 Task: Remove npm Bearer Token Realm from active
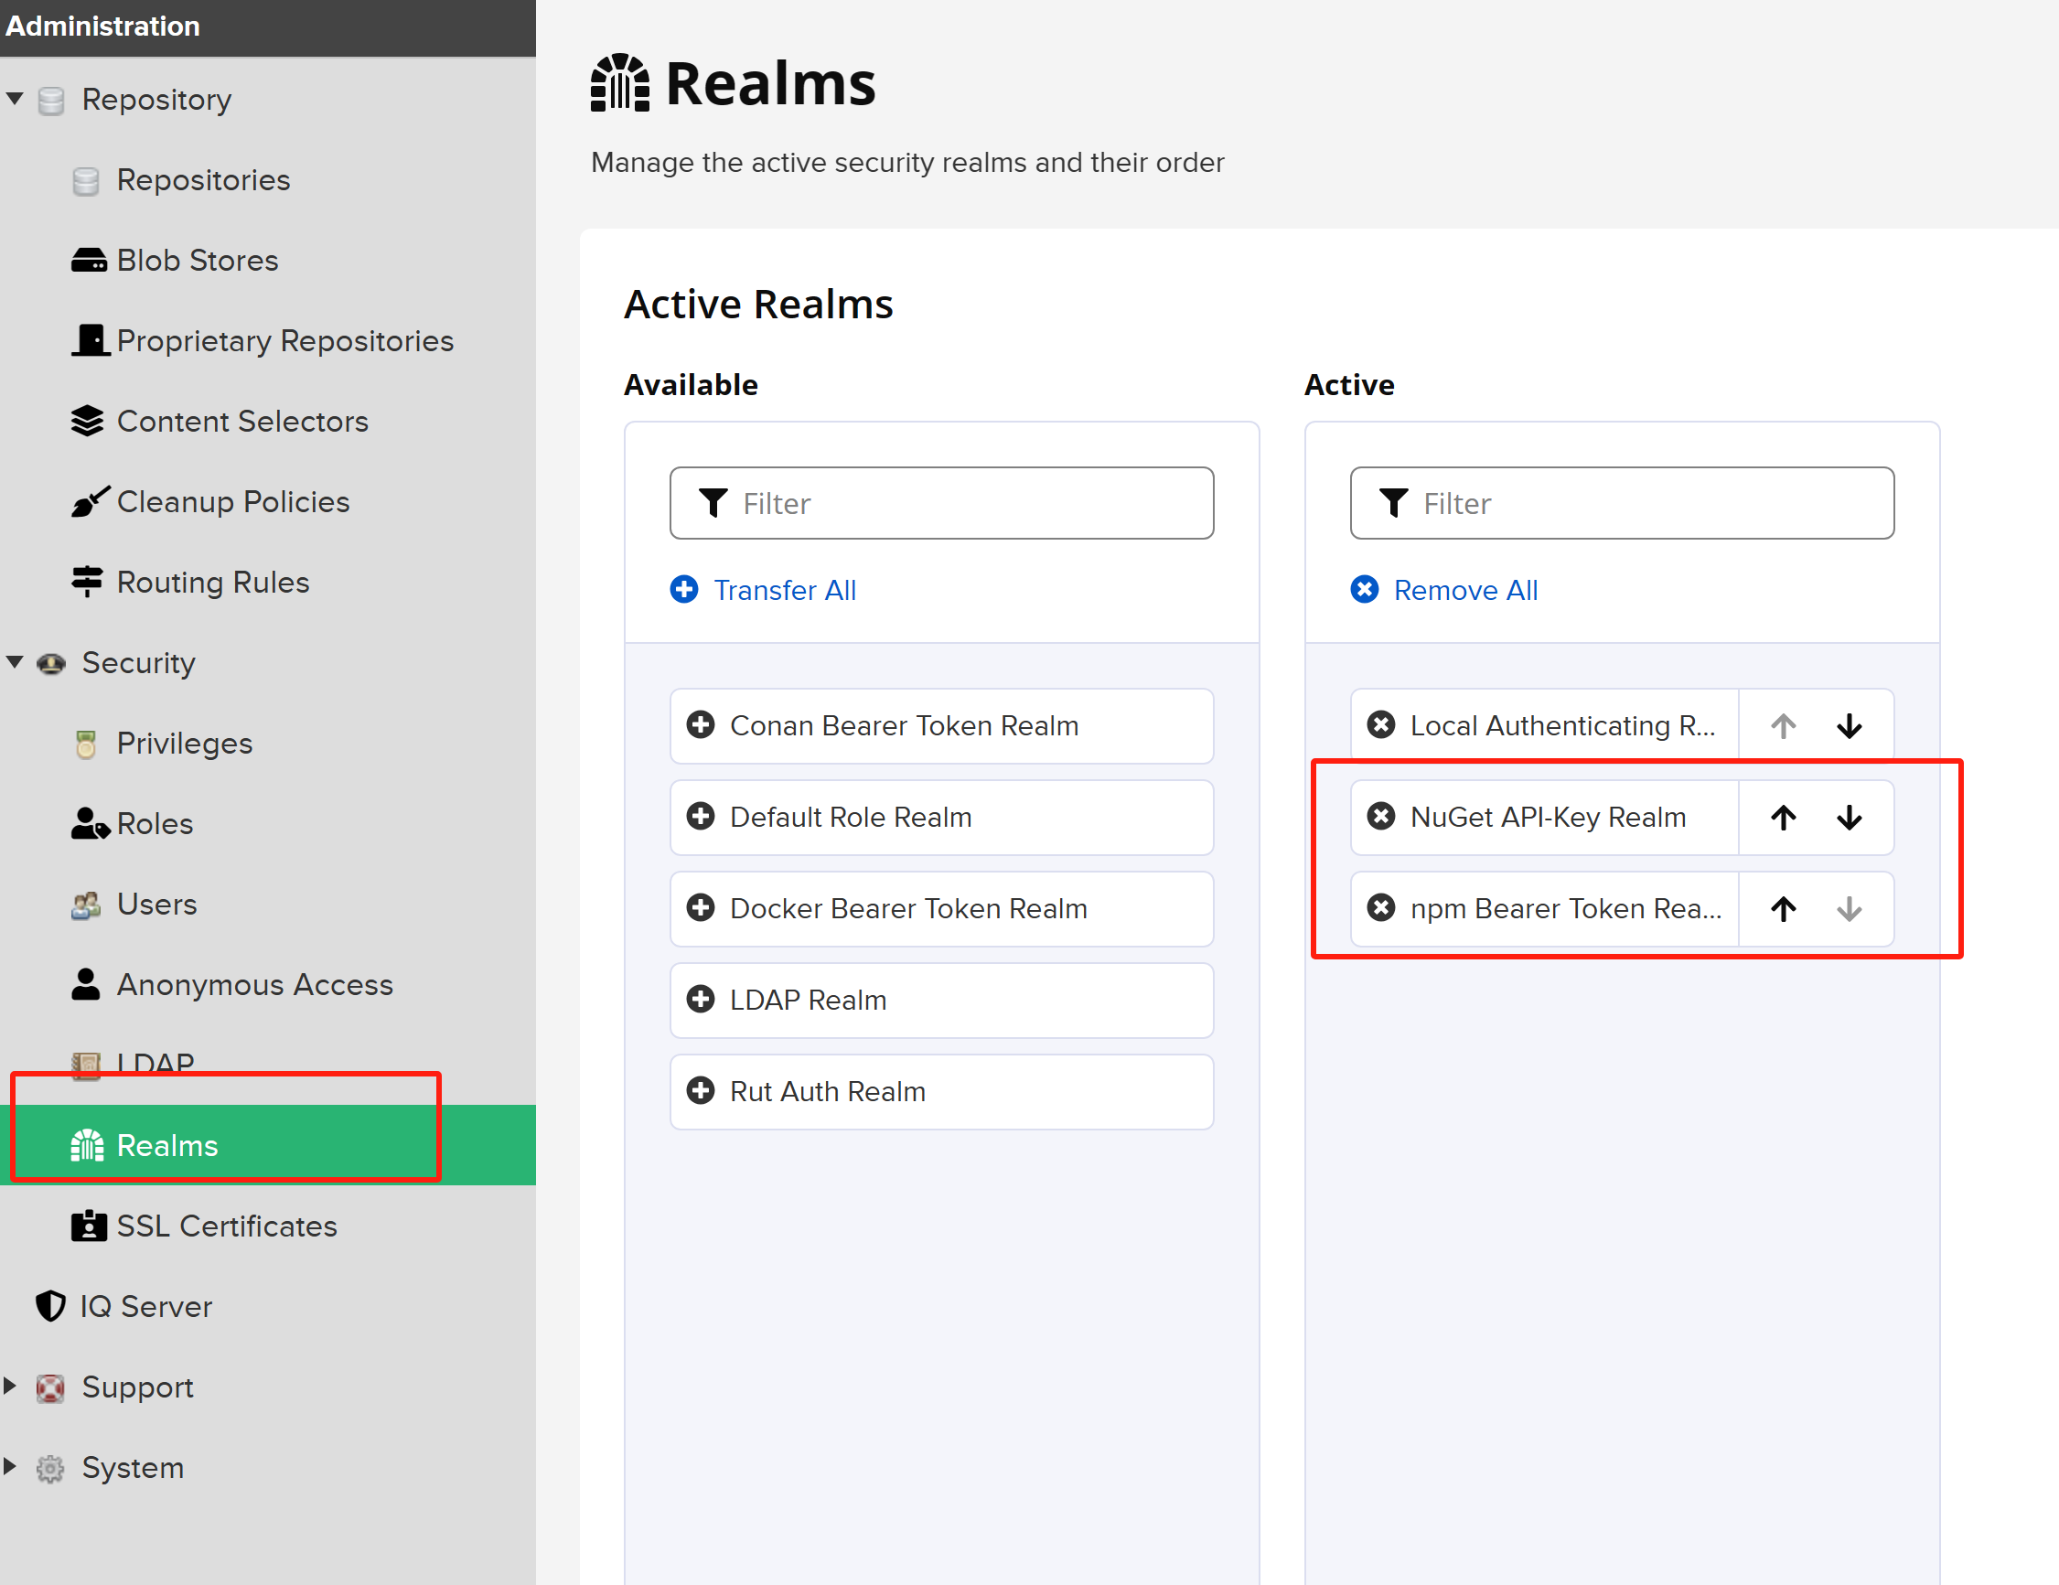click(x=1382, y=908)
